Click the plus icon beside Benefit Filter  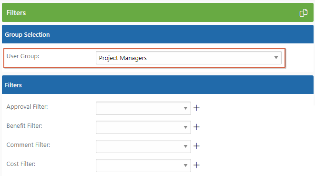[x=196, y=127]
